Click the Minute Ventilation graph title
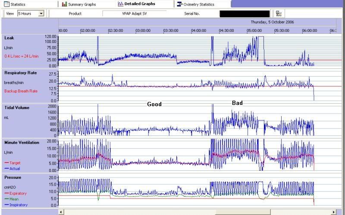The height and width of the screenshot is (215, 345). [x=22, y=143]
